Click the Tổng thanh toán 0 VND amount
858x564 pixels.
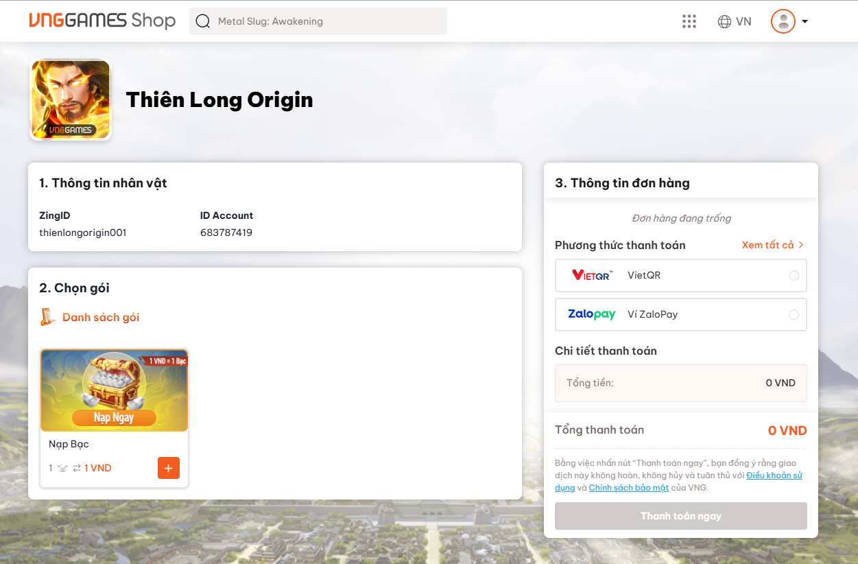787,431
